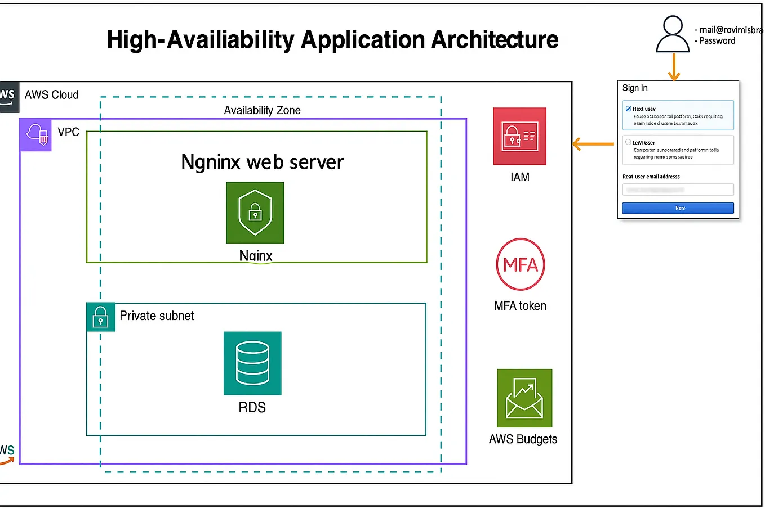Click the Private subnet lock icon

(x=100, y=317)
